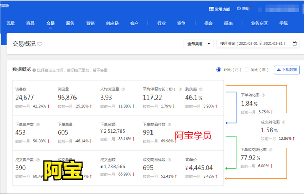Open the 竞争 tab
The width and height of the screenshot is (304, 194).
coord(181,23)
